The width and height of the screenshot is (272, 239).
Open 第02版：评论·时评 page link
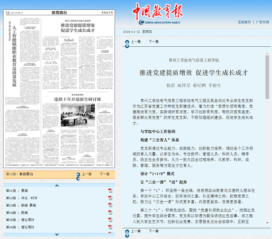22,198
